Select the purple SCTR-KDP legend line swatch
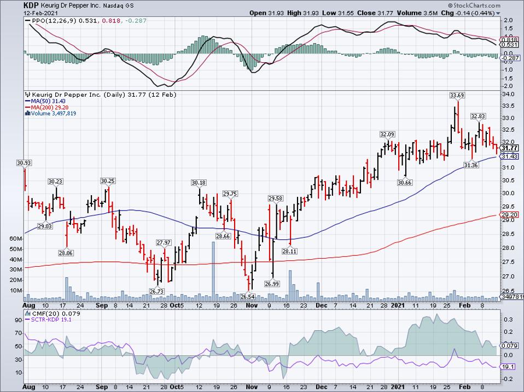 tap(28, 320)
